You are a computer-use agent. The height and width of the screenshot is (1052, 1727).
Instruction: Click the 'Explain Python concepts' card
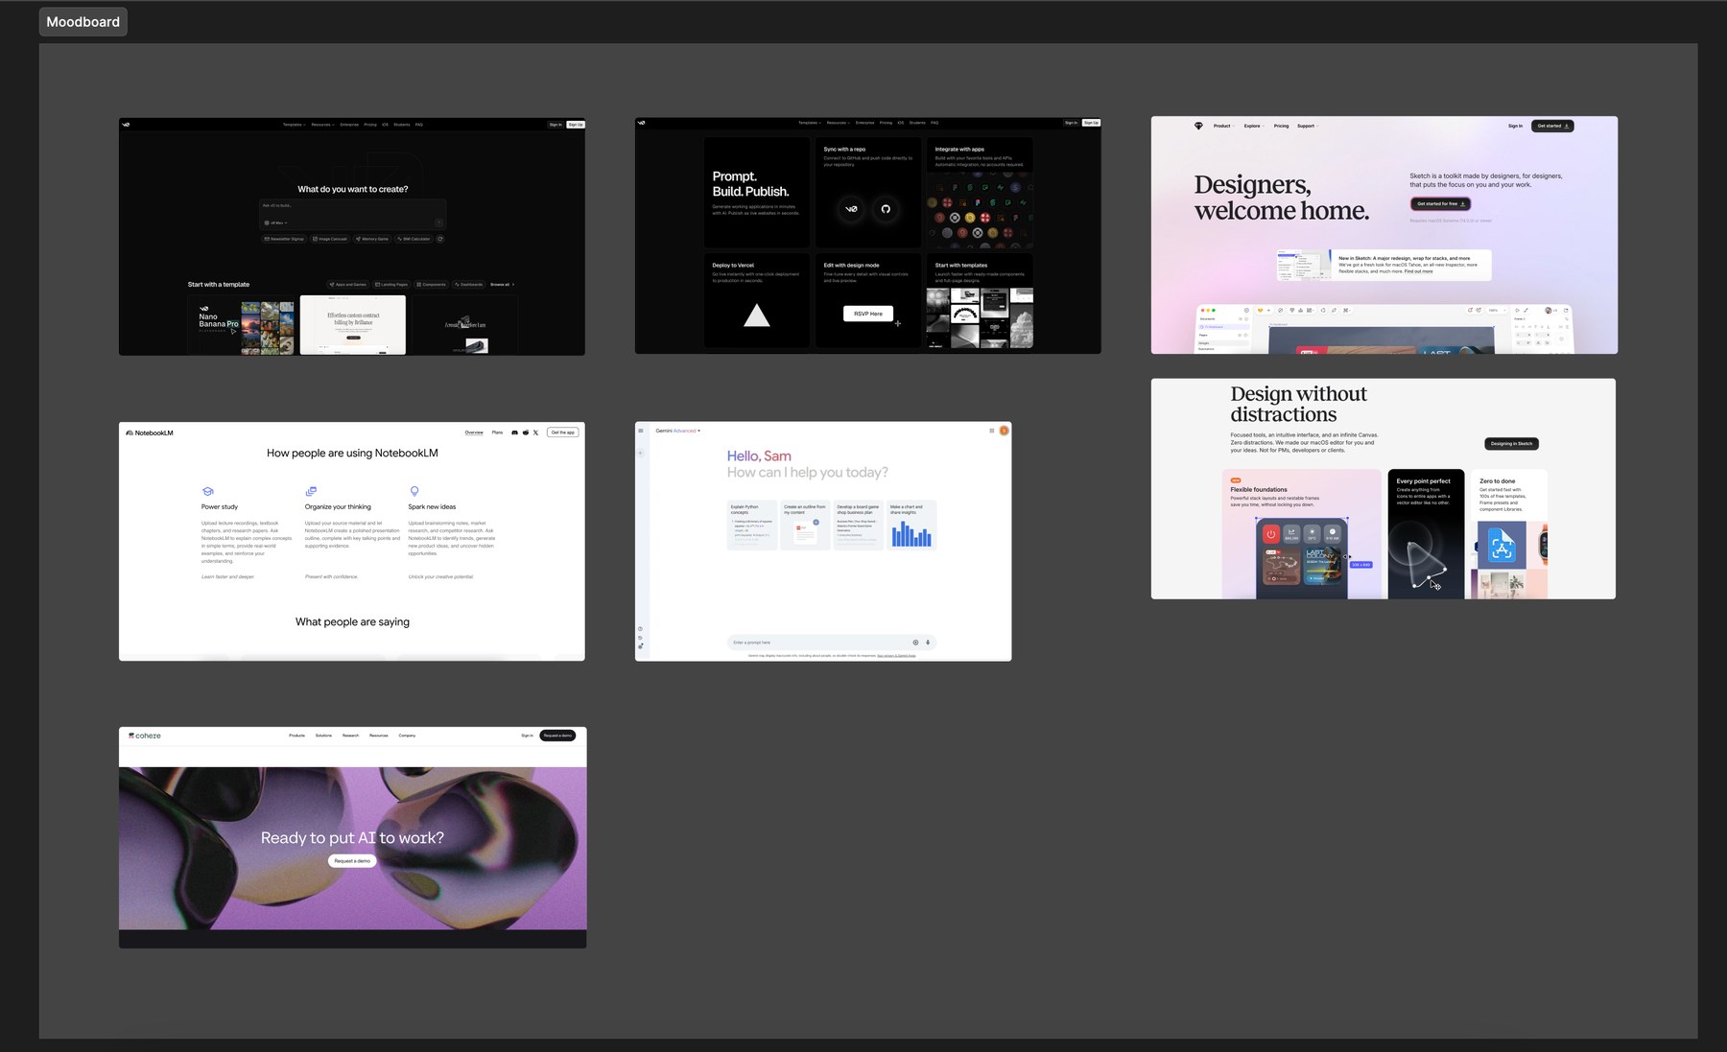click(752, 525)
